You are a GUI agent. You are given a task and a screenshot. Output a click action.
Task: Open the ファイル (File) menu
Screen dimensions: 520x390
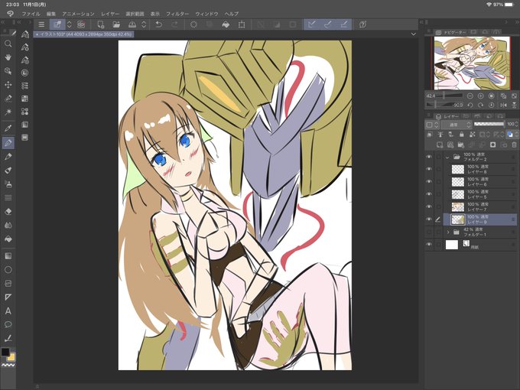click(x=31, y=14)
